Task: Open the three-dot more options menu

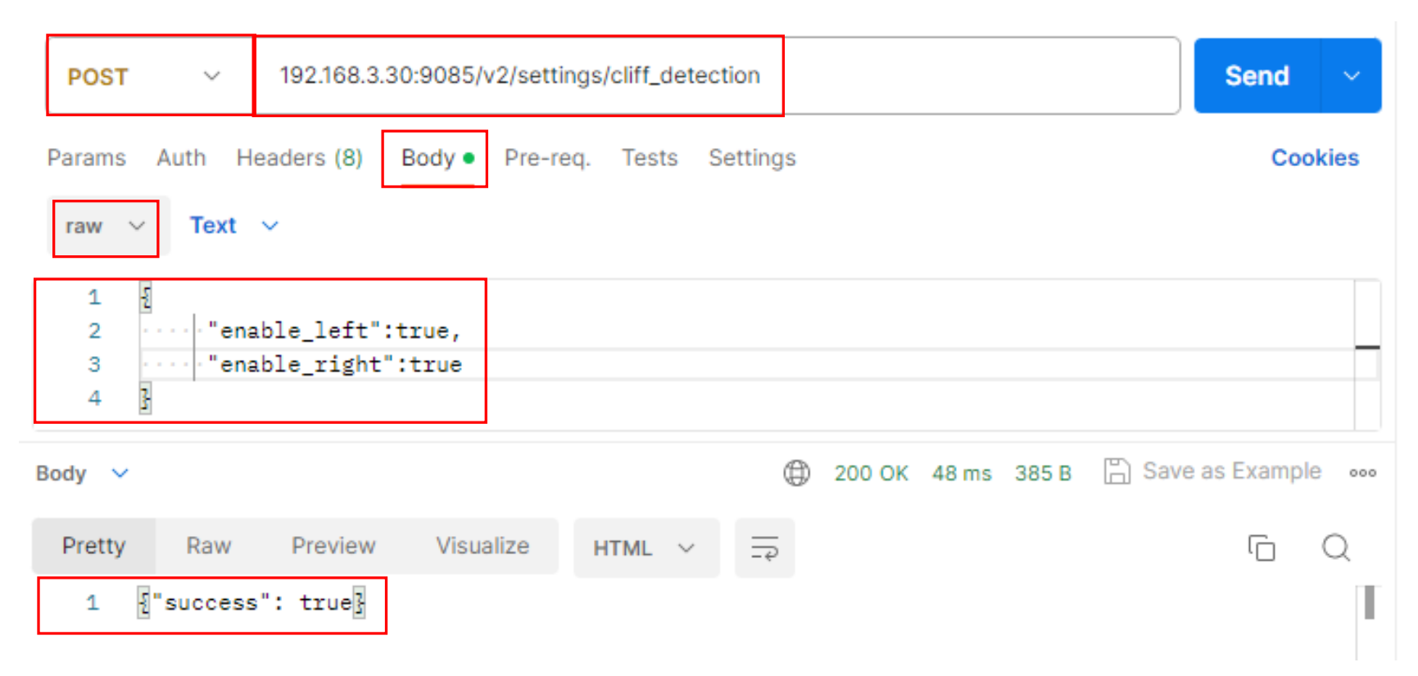Action: (x=1362, y=473)
